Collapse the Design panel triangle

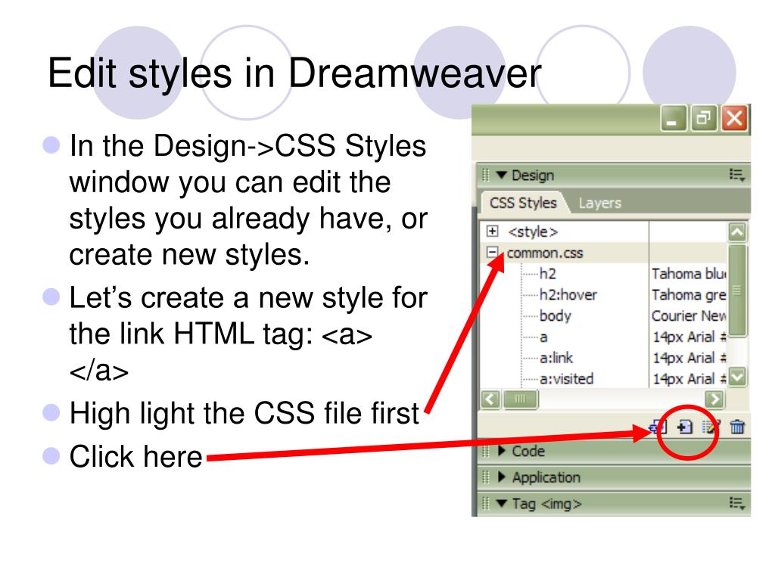click(x=502, y=175)
